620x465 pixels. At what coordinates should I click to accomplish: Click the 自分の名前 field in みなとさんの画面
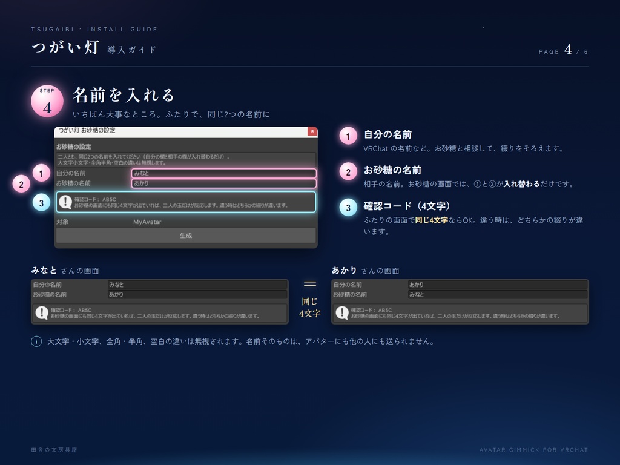197,285
